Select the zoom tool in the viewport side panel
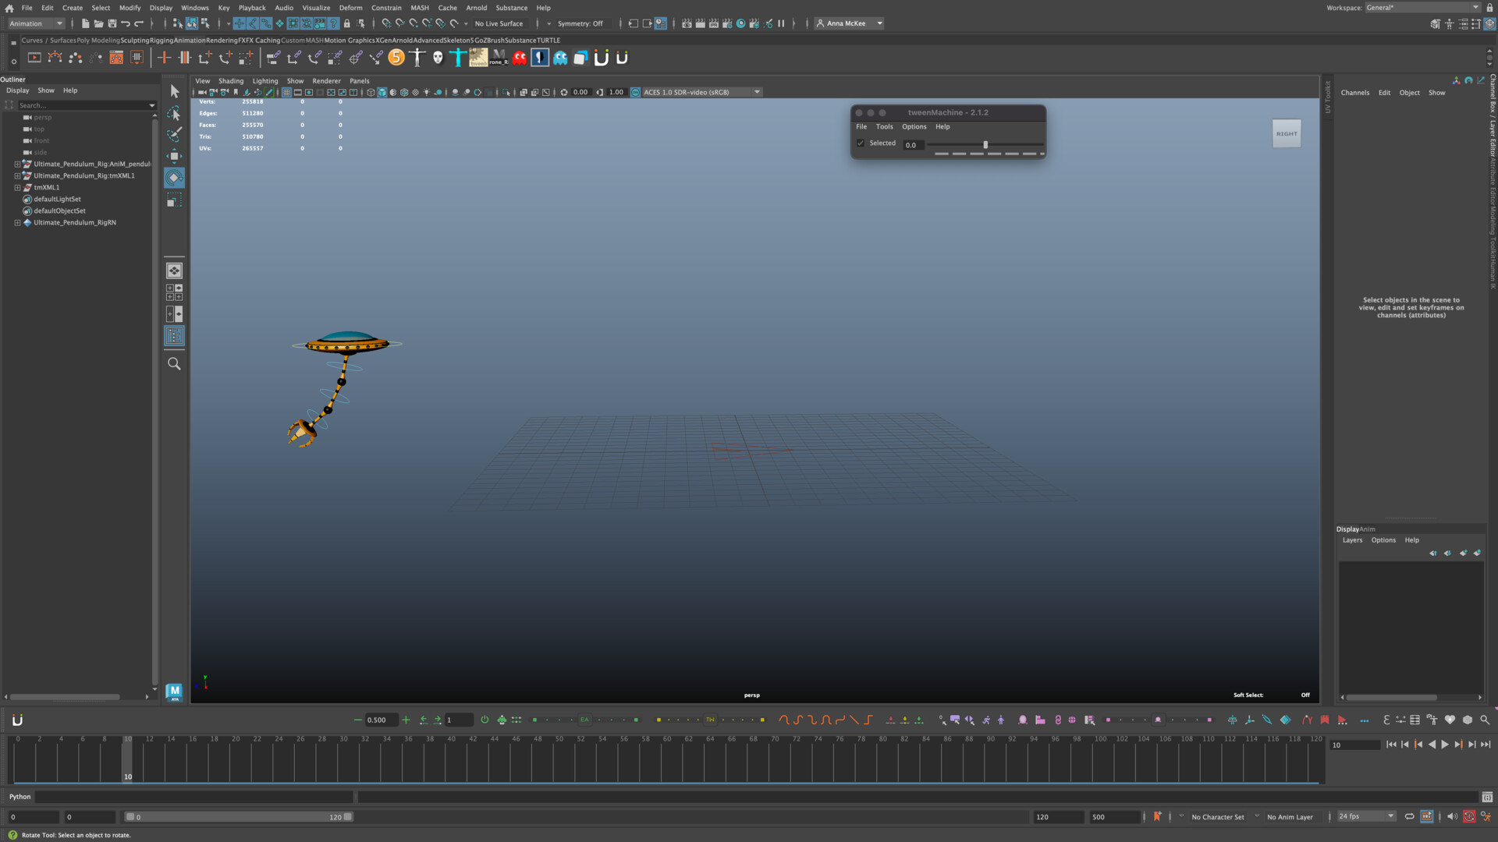The width and height of the screenshot is (1498, 842). [x=174, y=363]
